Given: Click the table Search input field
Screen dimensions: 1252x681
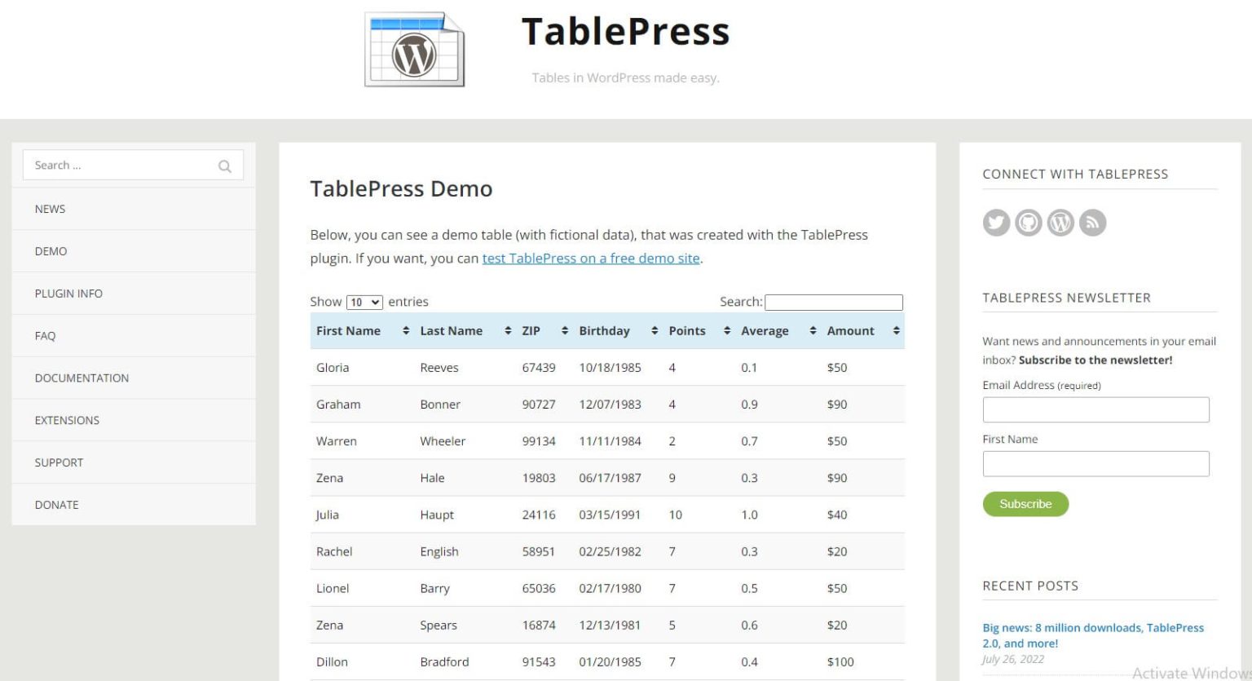Looking at the screenshot, I should [x=834, y=302].
